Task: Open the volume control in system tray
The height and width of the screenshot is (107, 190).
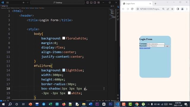Action: point(155,104)
